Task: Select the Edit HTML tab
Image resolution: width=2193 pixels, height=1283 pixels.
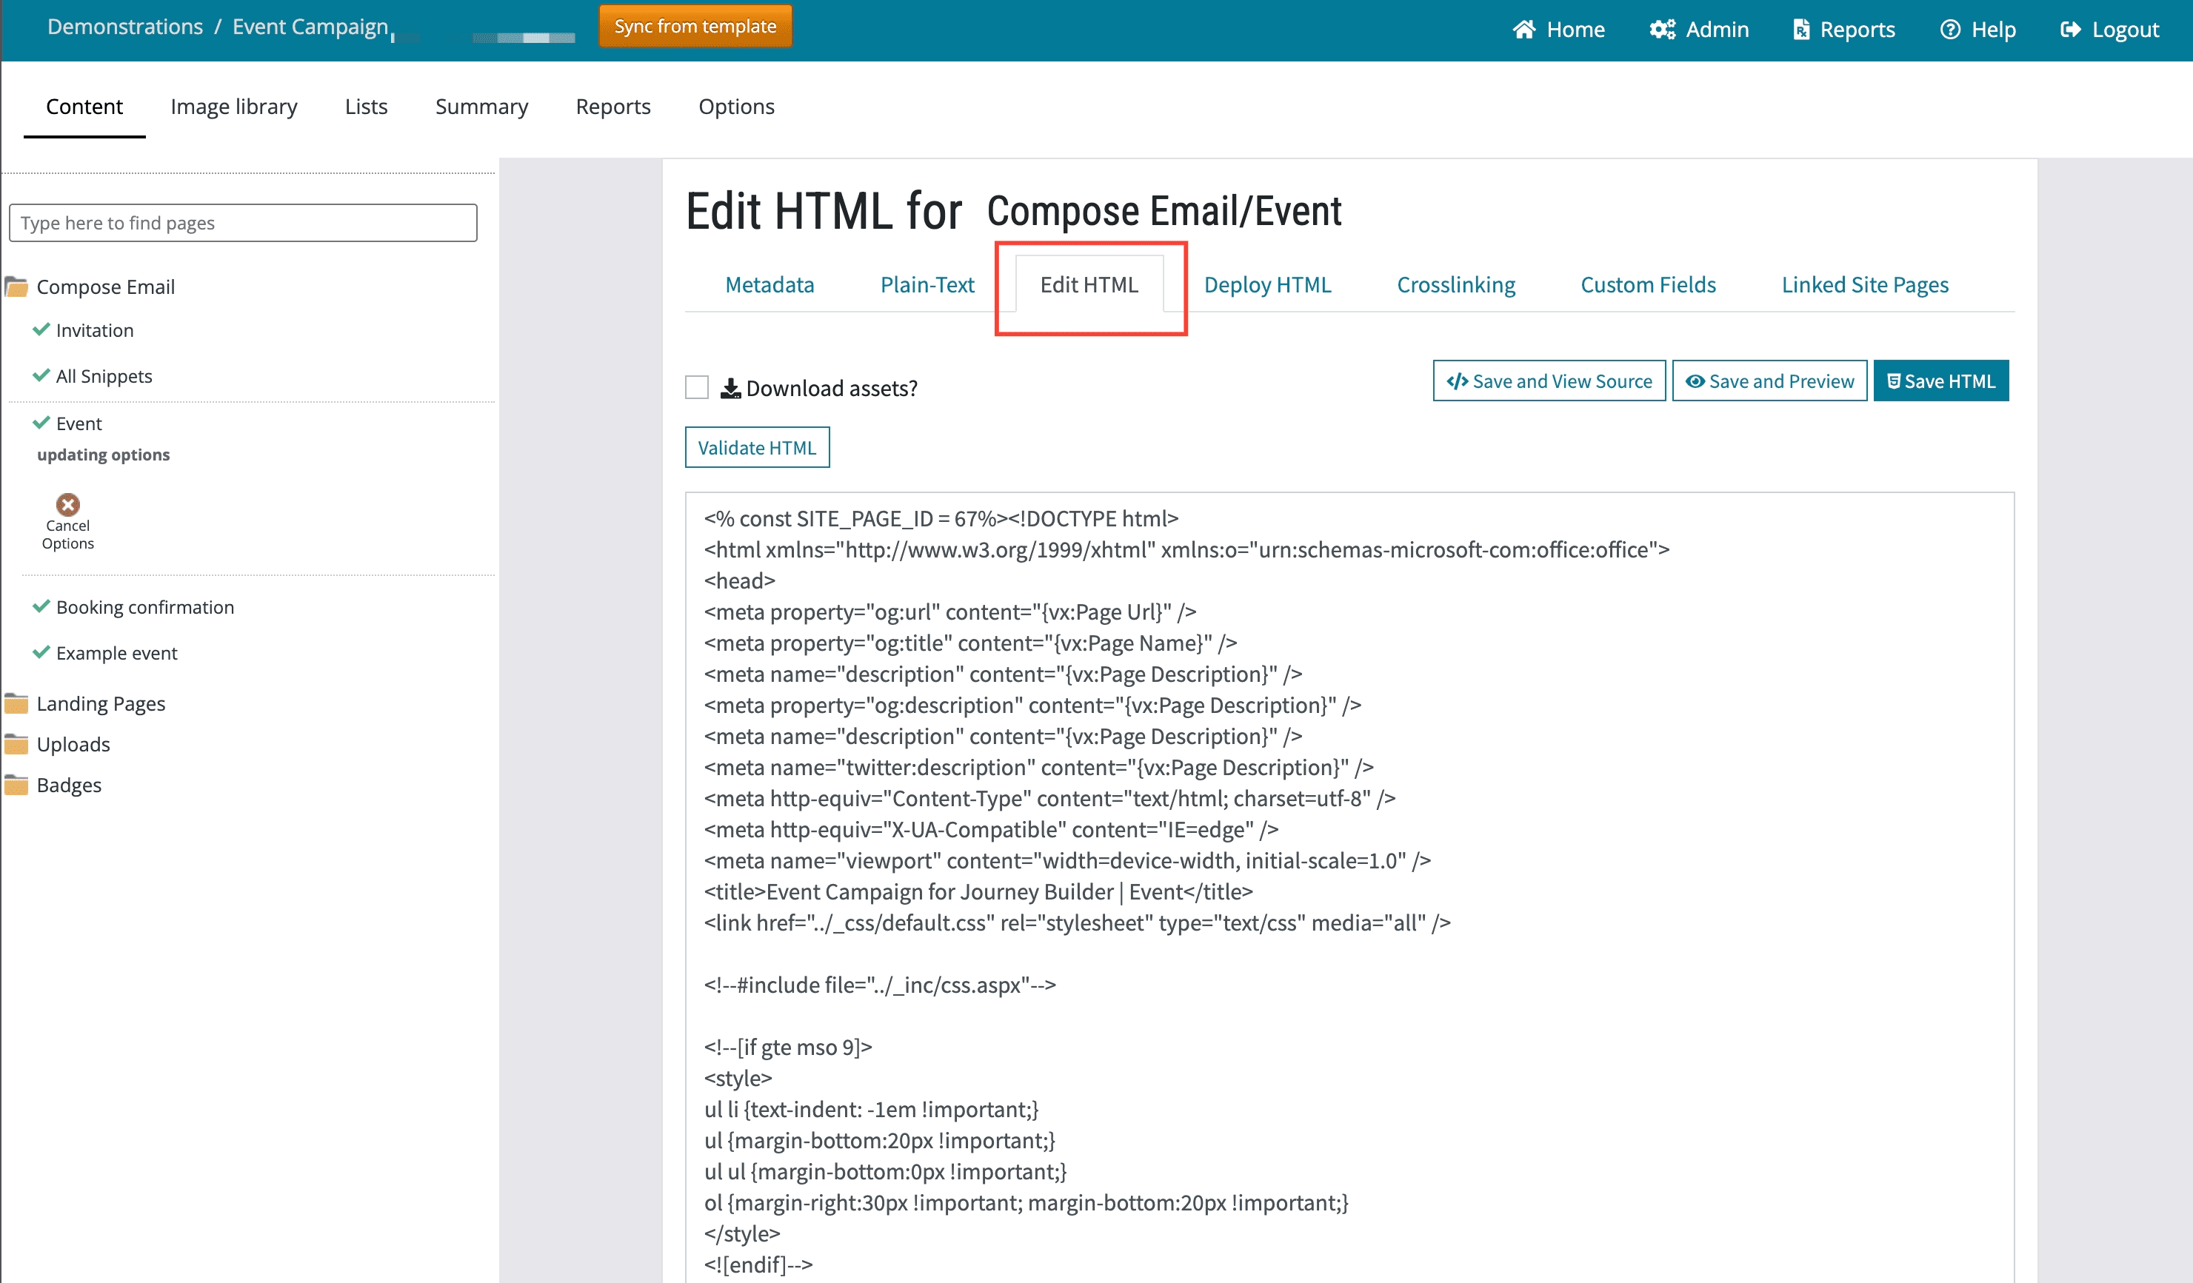Action: pyautogui.click(x=1089, y=284)
